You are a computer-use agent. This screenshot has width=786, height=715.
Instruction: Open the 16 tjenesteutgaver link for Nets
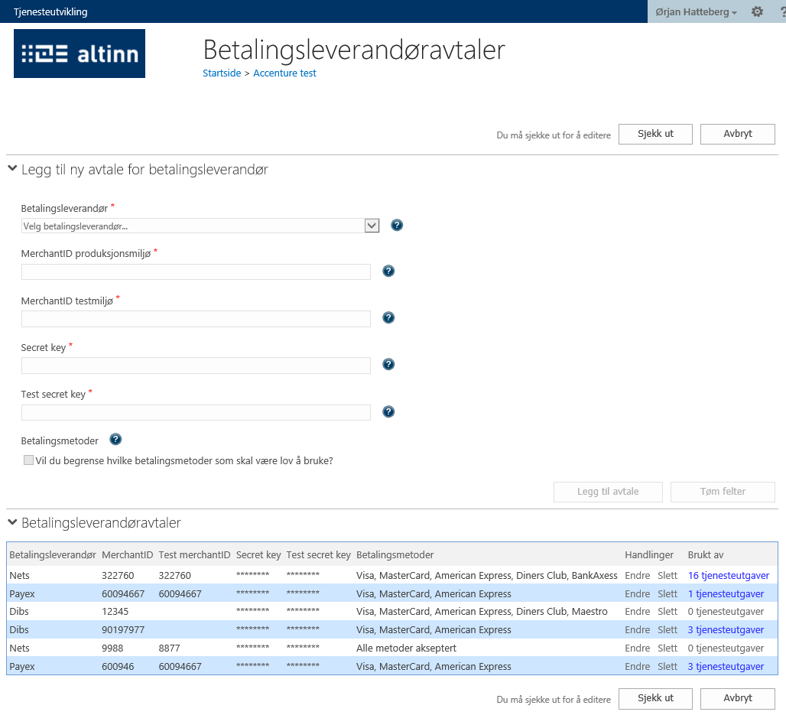coord(728,575)
